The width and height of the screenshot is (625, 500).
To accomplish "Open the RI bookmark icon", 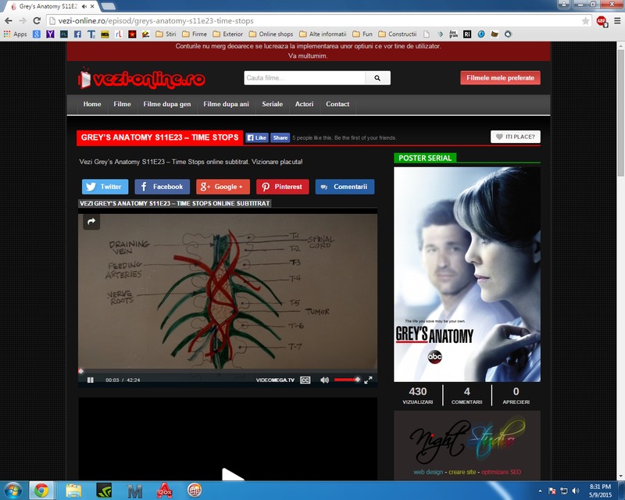I will [467, 34].
